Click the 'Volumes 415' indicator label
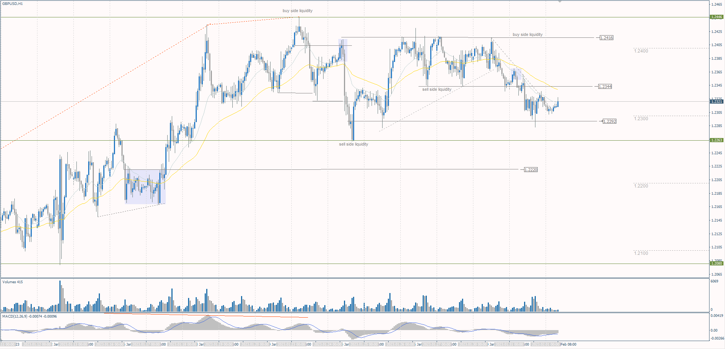This screenshot has width=725, height=349. (x=12, y=282)
